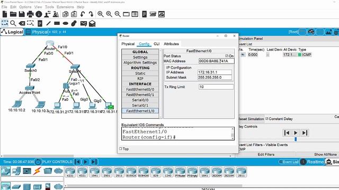Click simulation panel Capture Forward button
339x190 pixels.
pyautogui.click(x=305, y=132)
